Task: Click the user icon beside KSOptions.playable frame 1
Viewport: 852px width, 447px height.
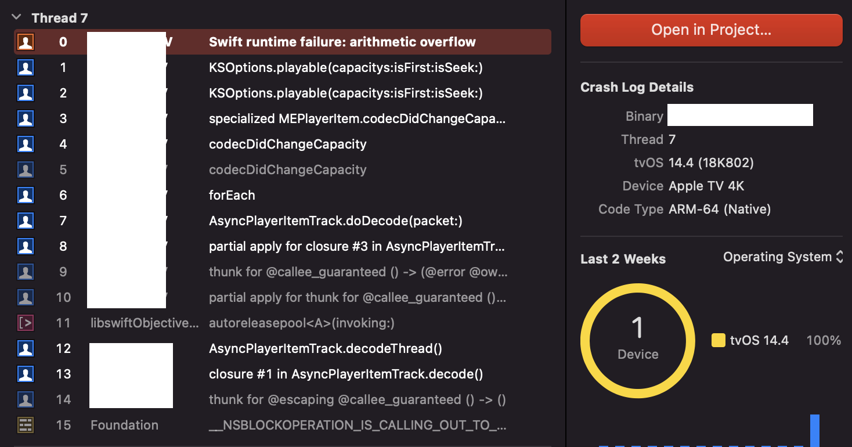Action: (x=25, y=67)
